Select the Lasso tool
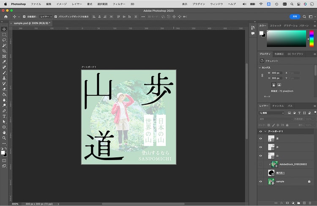317x206 pixels. 4,40
